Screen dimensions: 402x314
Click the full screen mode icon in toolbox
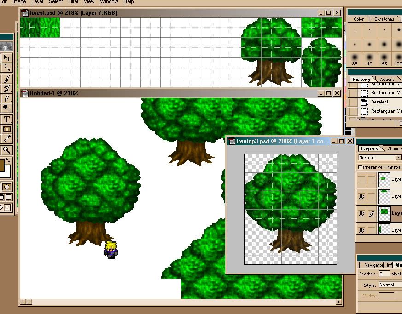point(9,197)
